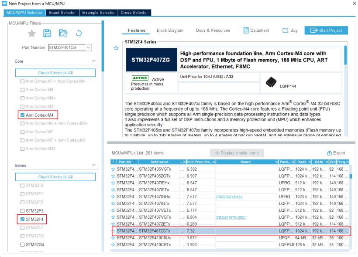Click the Buy external link icon
Screen dimensions: 358x257
[x=286, y=30]
